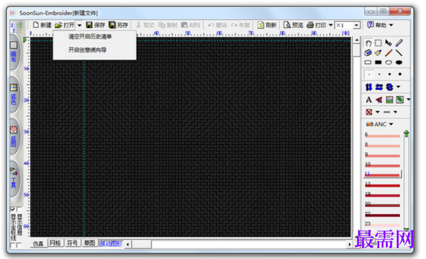Select the straight line tool
426x259 pixels.
pos(399,52)
